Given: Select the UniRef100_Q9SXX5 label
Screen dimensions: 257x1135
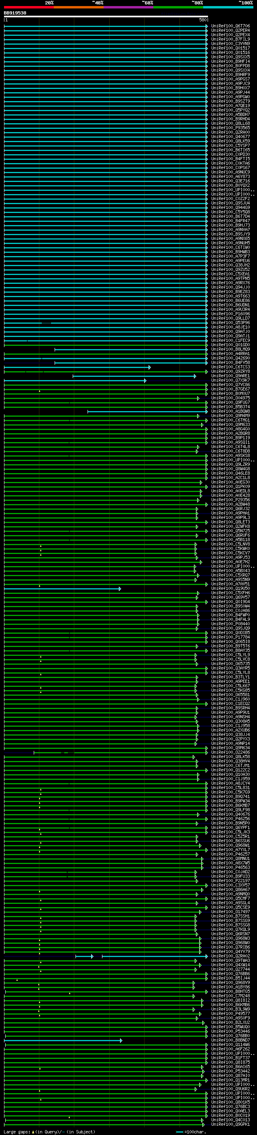Looking at the screenshot, I should pyautogui.click(x=230, y=57).
